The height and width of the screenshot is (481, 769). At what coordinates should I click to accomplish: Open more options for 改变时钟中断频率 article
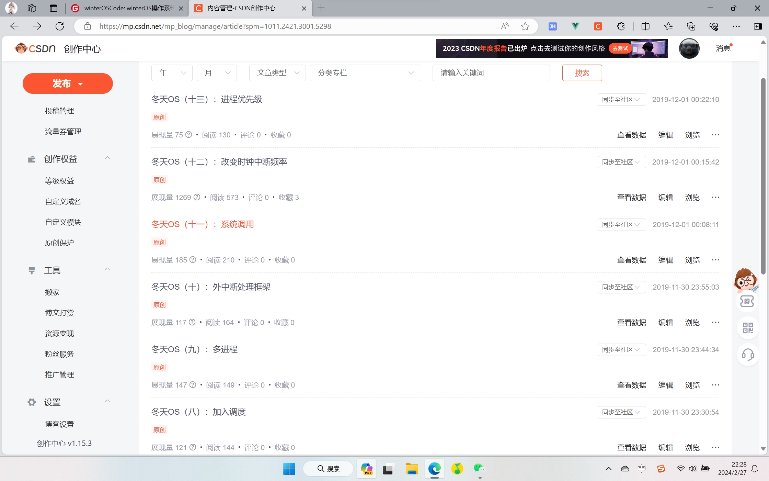(x=715, y=197)
